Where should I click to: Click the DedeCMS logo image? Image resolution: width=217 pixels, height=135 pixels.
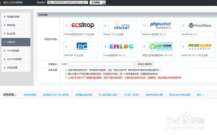200,47
